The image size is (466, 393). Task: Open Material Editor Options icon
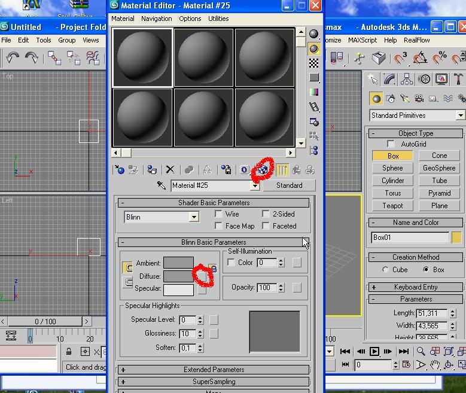tap(313, 121)
